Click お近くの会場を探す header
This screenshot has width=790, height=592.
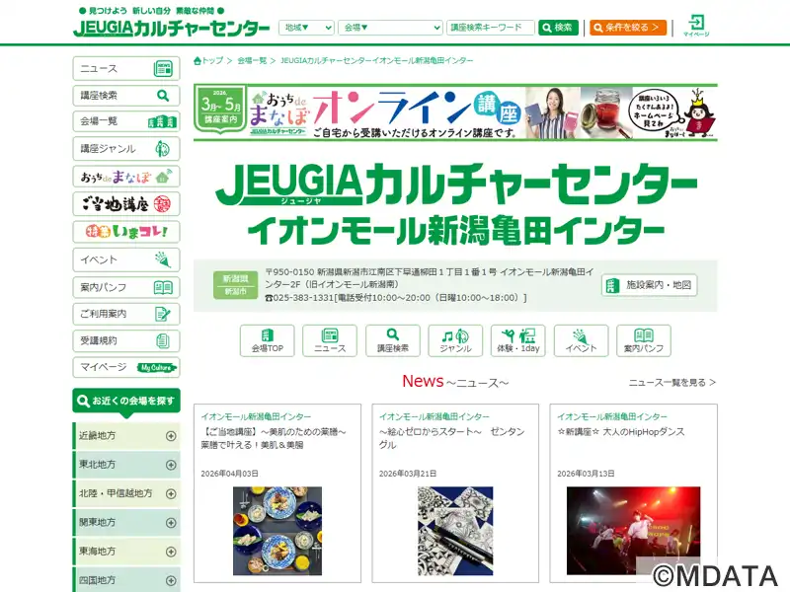(x=126, y=402)
